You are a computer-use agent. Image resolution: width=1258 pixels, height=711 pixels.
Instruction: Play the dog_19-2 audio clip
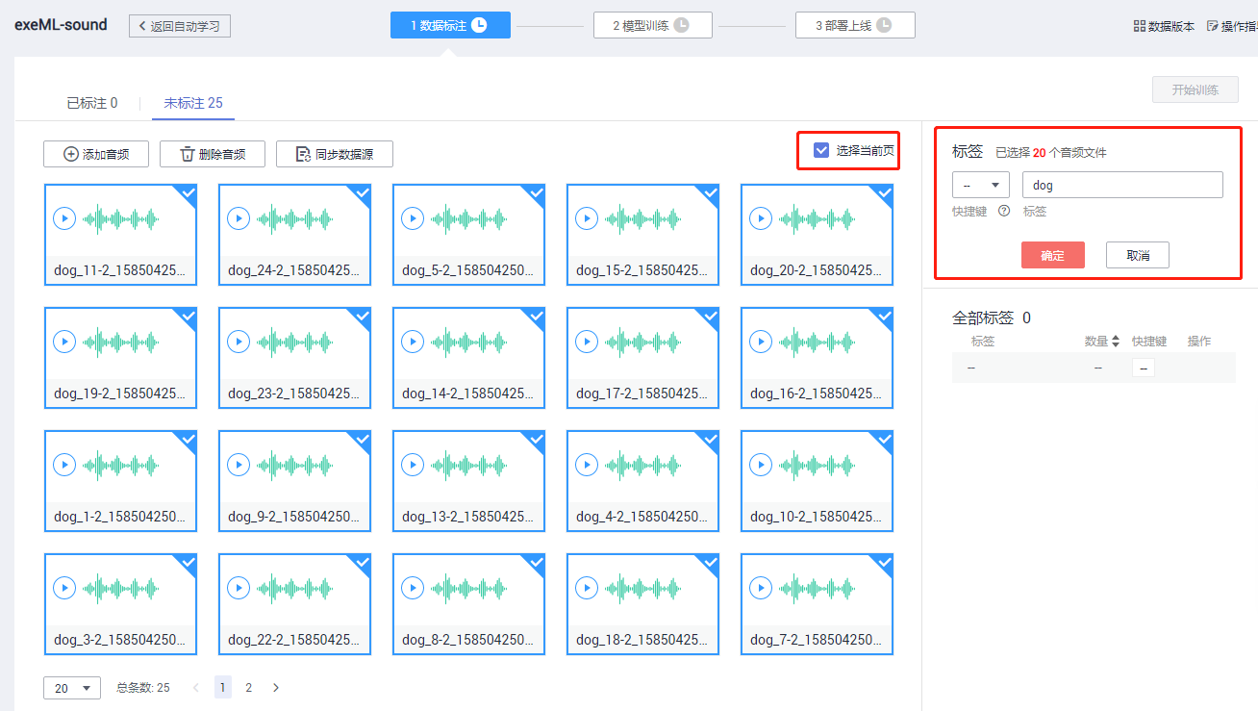[x=64, y=342]
